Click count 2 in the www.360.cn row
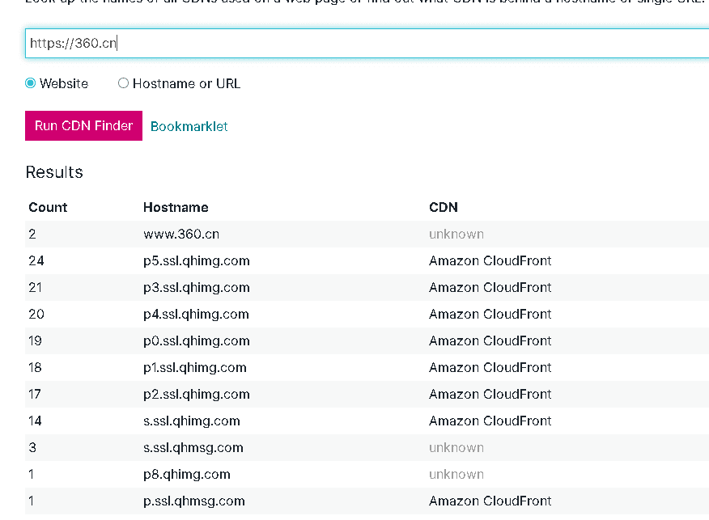 [32, 234]
